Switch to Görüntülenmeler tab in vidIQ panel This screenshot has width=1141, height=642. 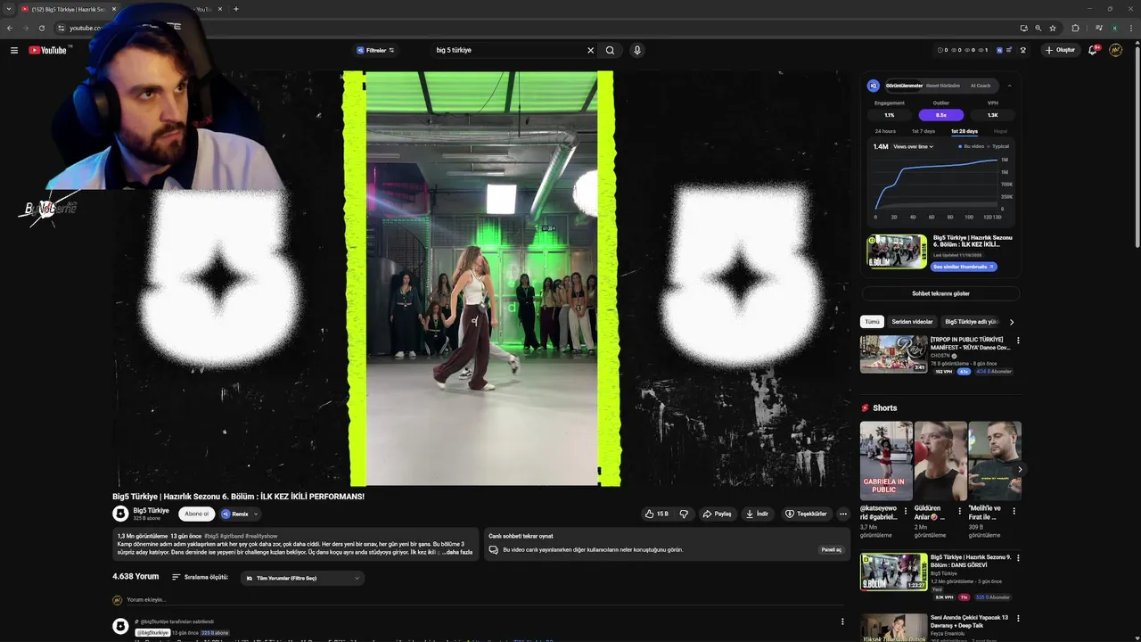click(x=904, y=86)
